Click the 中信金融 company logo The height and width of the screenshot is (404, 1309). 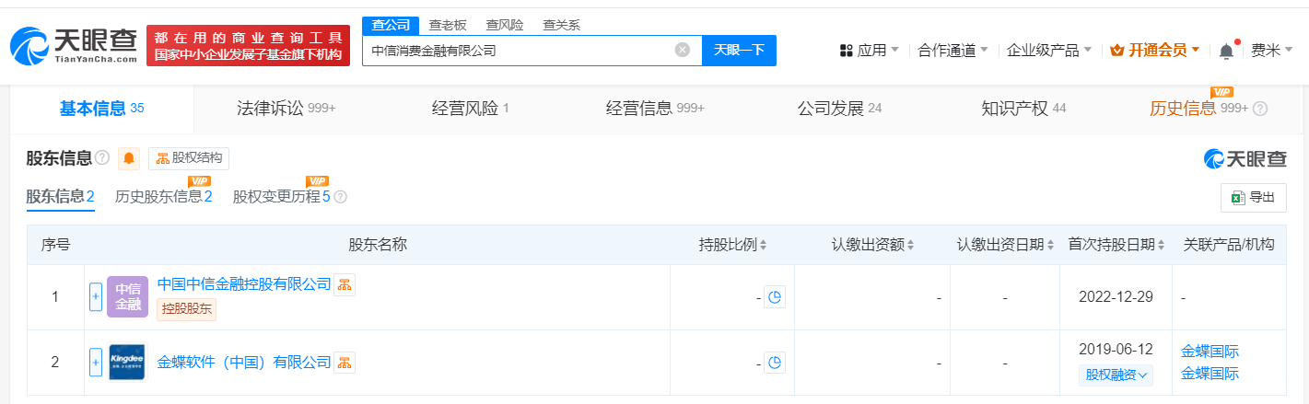[x=127, y=297]
